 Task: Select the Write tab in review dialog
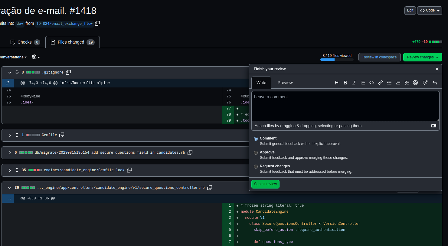[261, 83]
